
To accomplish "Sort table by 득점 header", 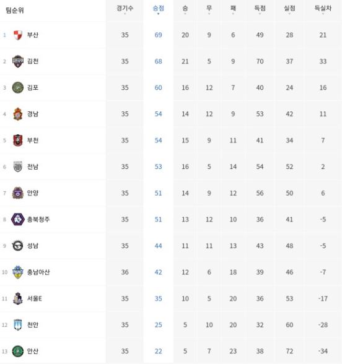I will click(x=260, y=9).
